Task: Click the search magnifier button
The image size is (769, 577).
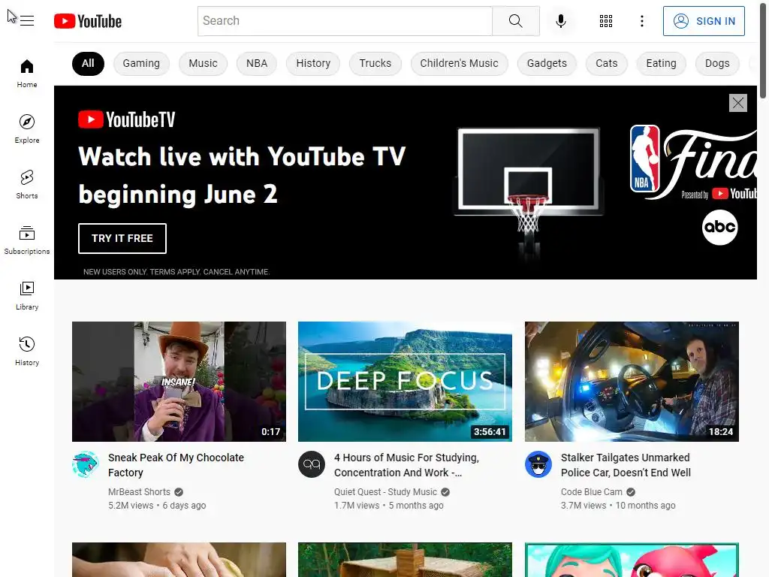Action: point(515,21)
